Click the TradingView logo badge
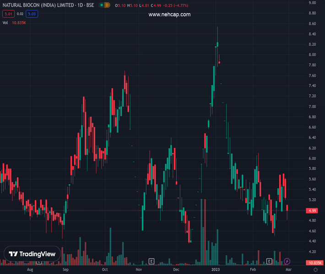Screen dimensions: 325x274 32,254
